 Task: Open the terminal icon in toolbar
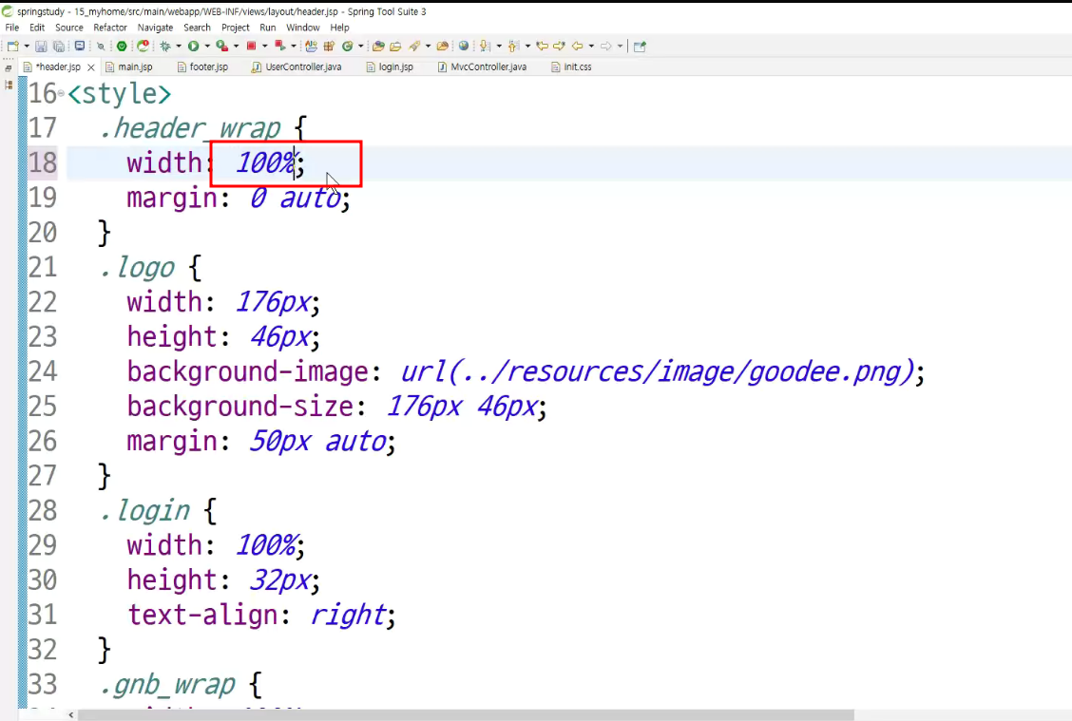click(x=79, y=46)
